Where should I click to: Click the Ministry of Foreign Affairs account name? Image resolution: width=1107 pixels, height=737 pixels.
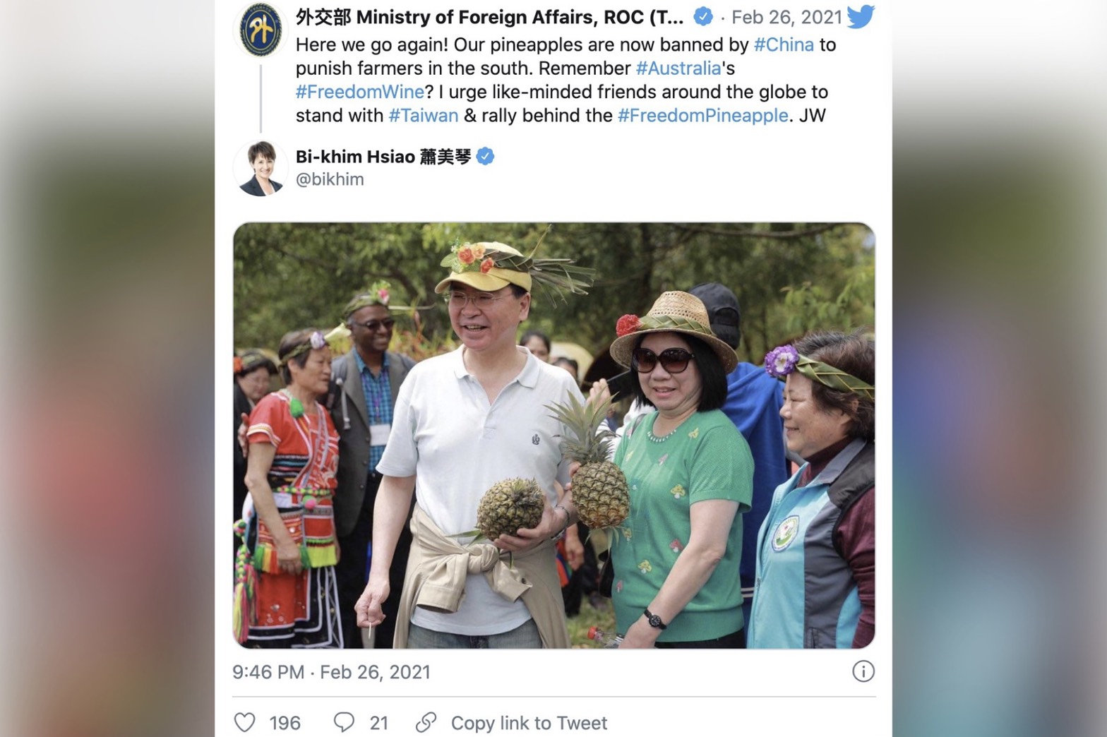[x=489, y=16]
